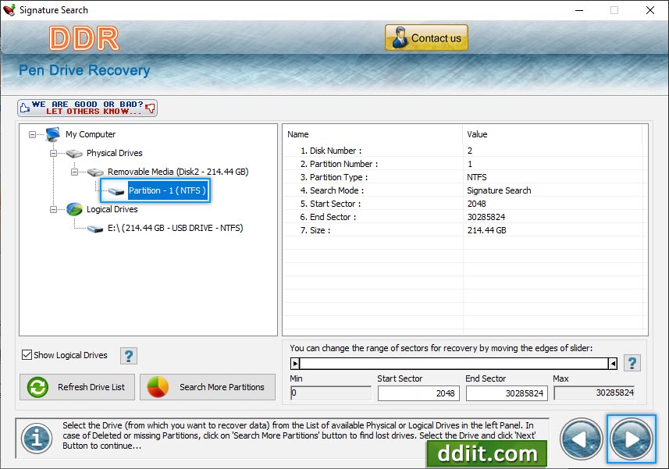This screenshot has height=469, width=669.
Task: Open help next to Show Logical Drives
Action: tap(129, 356)
